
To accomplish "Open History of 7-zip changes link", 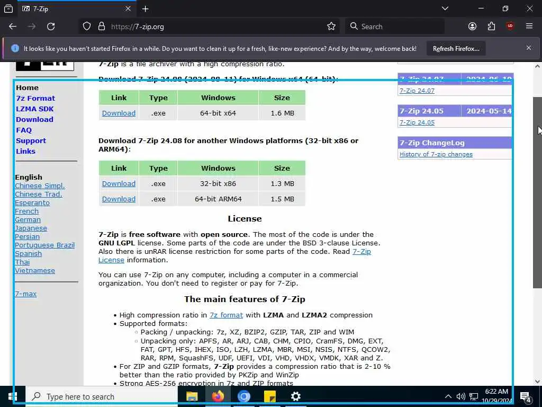I will point(436,154).
